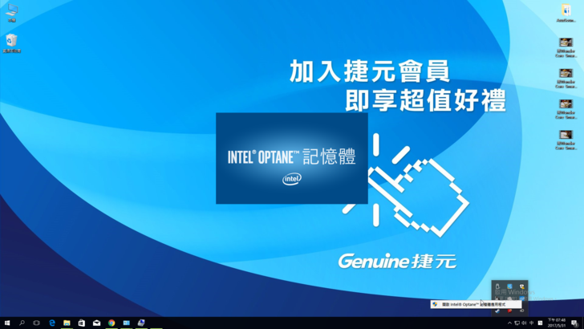Open the Windows Start menu

click(7, 323)
